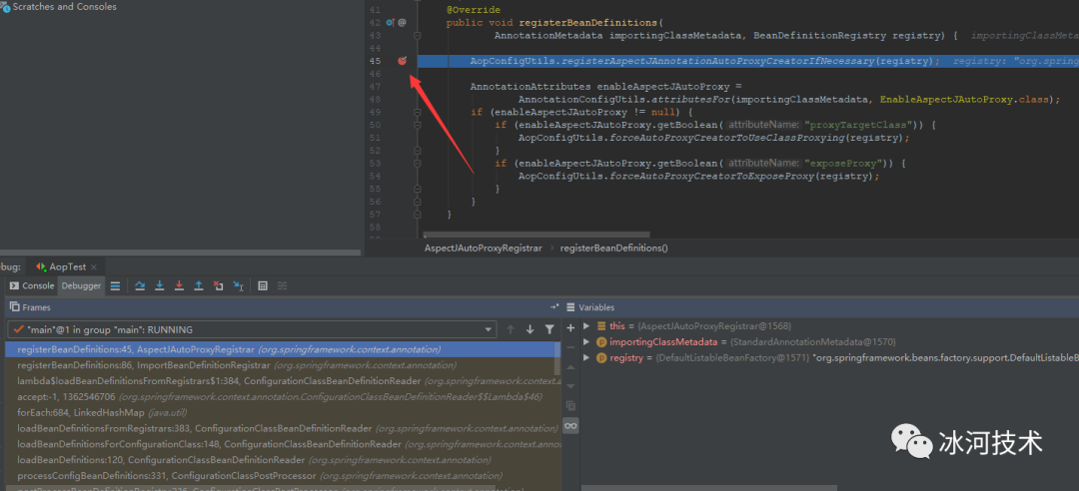Select the Debugger tab
Screen dimensions: 1079x491
(x=82, y=286)
